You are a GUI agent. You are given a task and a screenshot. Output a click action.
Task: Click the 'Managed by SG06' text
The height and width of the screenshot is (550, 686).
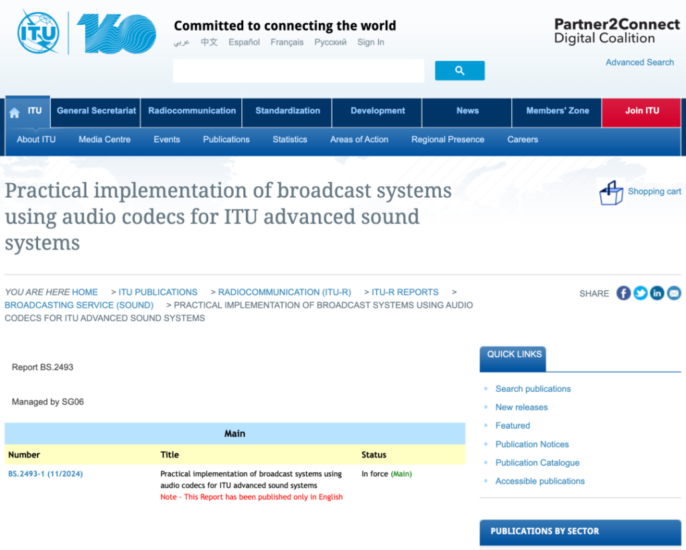pos(48,402)
